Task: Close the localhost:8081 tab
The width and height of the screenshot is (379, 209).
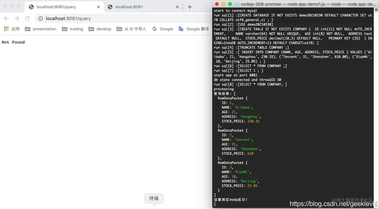Action: [177, 7]
